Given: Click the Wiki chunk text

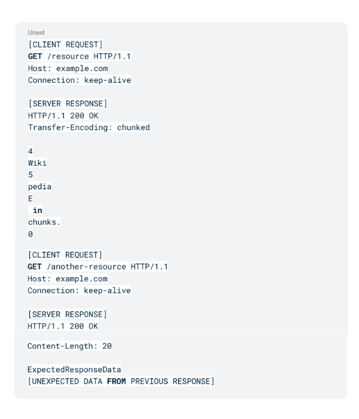Looking at the screenshot, I should pyautogui.click(x=37, y=163).
